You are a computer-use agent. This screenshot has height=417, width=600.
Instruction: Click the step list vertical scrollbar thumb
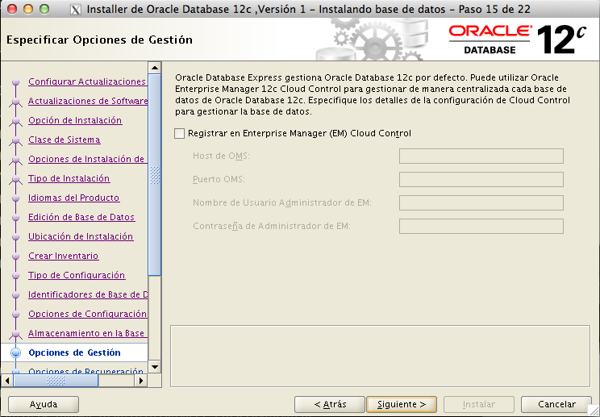pos(155,175)
